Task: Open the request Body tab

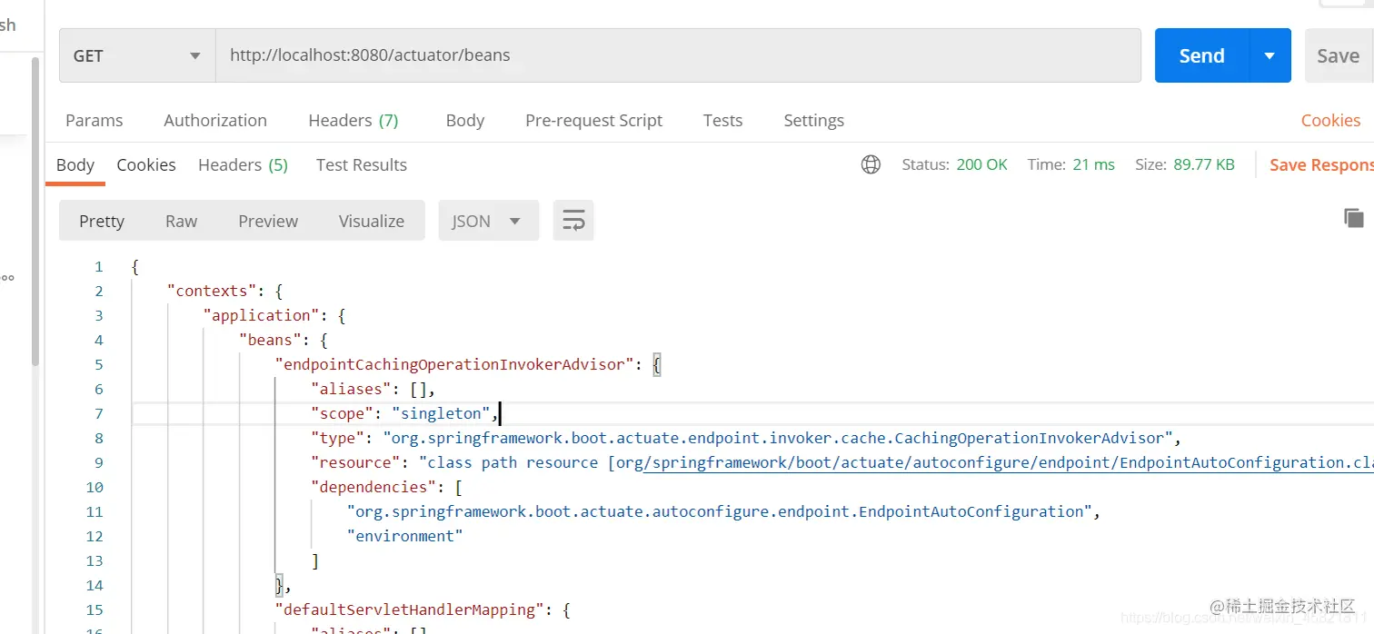Action: tap(465, 120)
